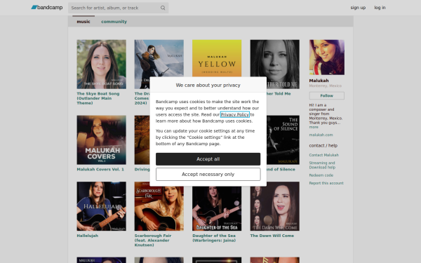Follow Malukah
Viewport: 421px width, 263px height.
[x=327, y=95]
